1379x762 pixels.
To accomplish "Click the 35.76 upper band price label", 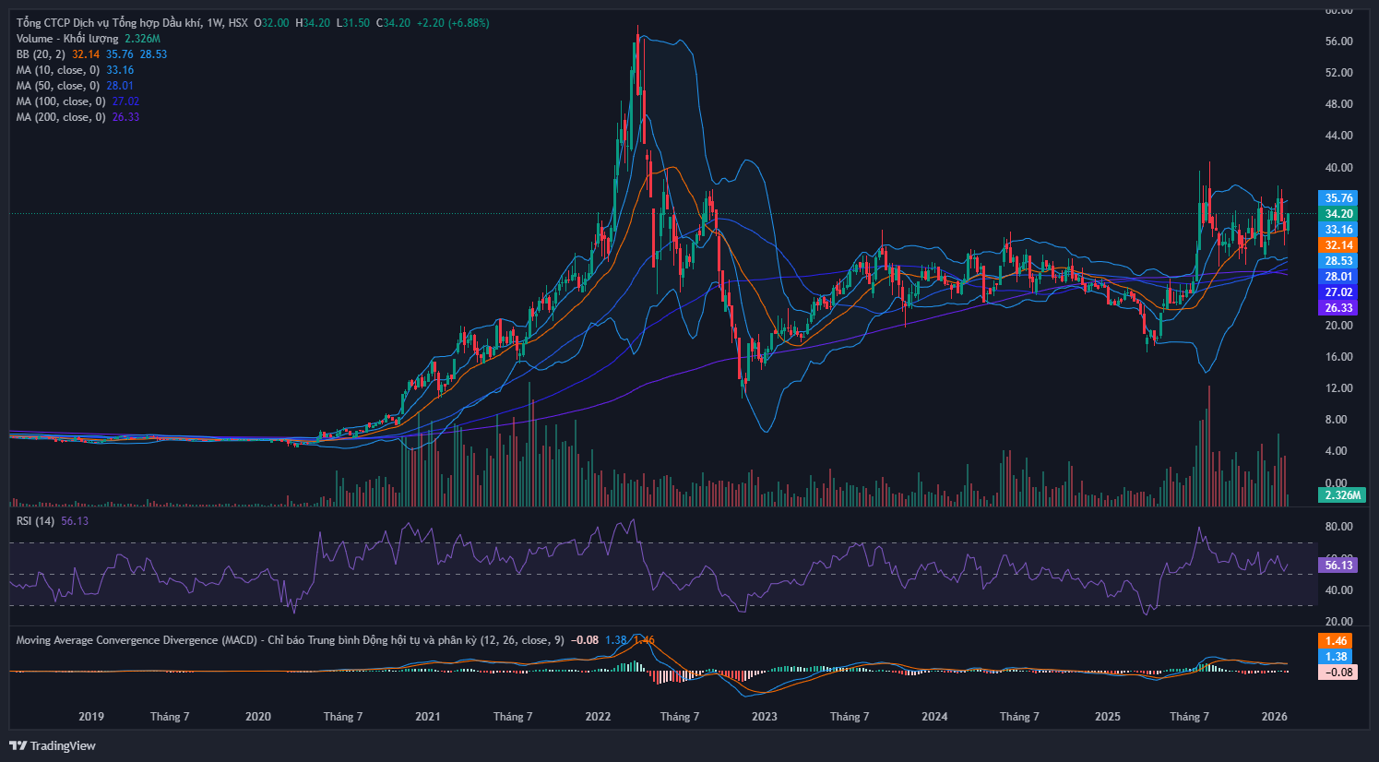I will [x=1337, y=198].
